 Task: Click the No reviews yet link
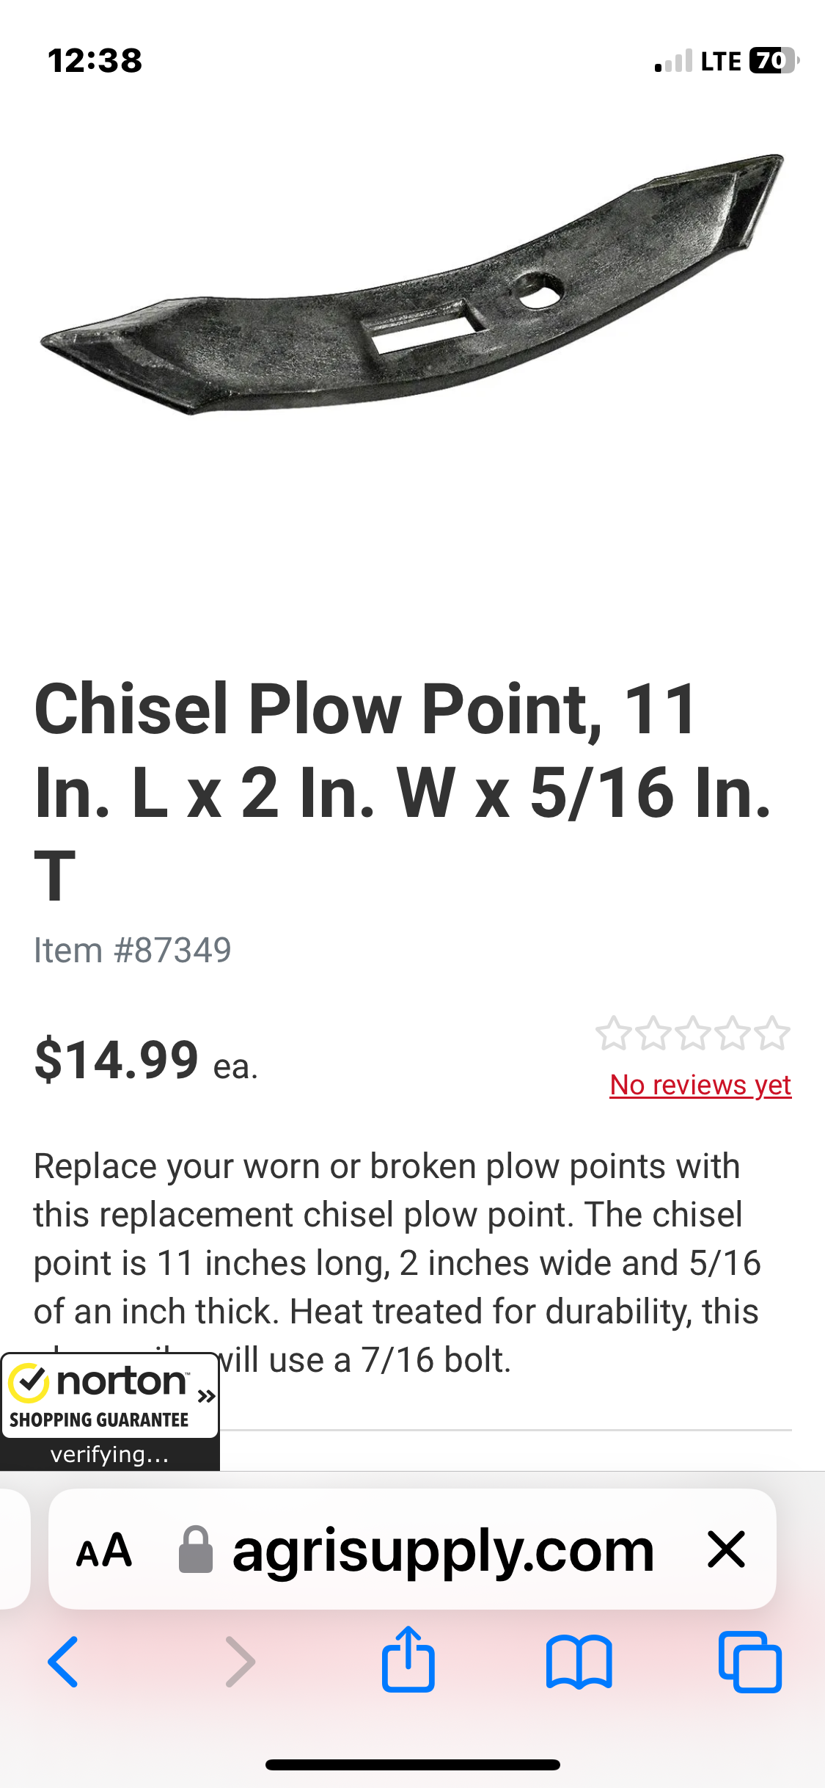pos(700,1085)
